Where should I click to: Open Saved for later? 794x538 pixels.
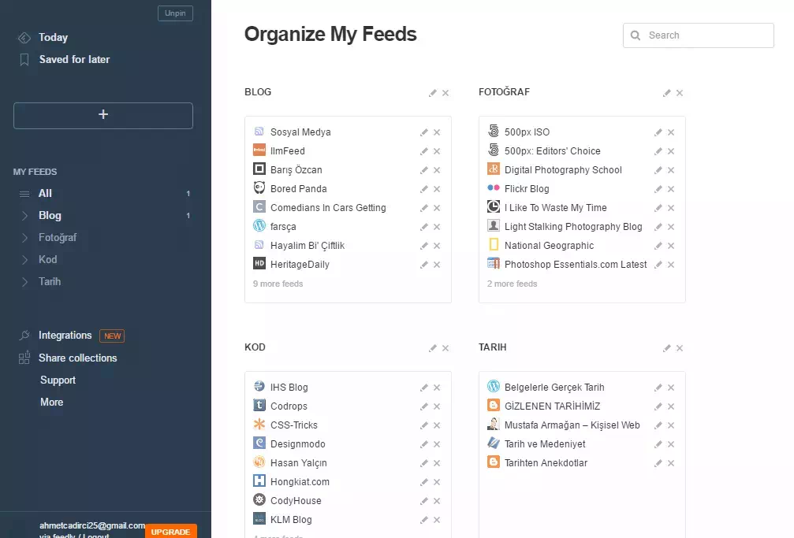point(74,59)
